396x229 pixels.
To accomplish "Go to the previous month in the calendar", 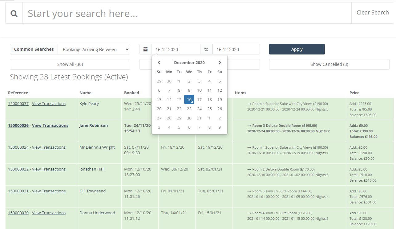I will point(159,62).
